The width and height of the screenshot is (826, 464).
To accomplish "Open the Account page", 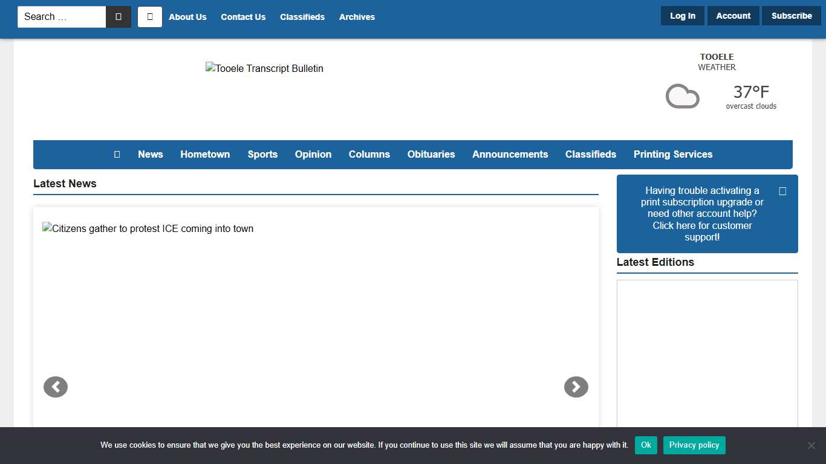I will click(x=733, y=16).
